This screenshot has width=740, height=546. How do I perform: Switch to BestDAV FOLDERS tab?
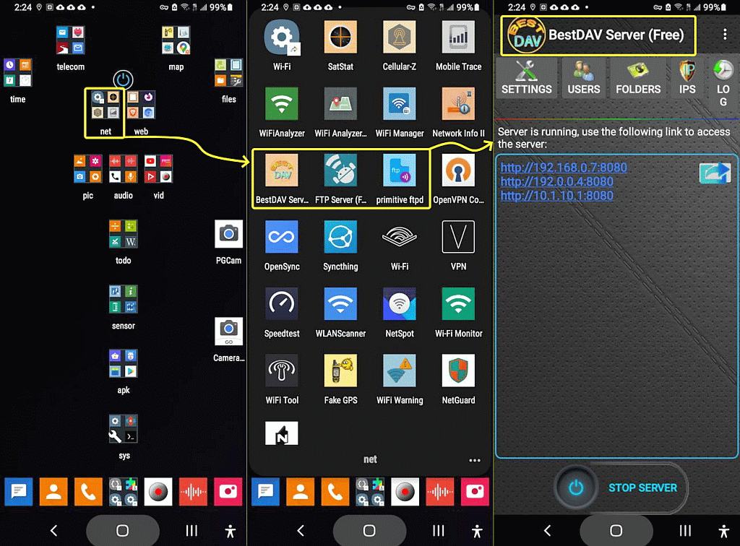638,78
